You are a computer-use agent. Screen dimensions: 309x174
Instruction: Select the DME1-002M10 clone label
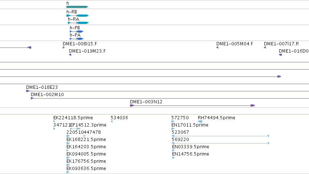coord(47,95)
